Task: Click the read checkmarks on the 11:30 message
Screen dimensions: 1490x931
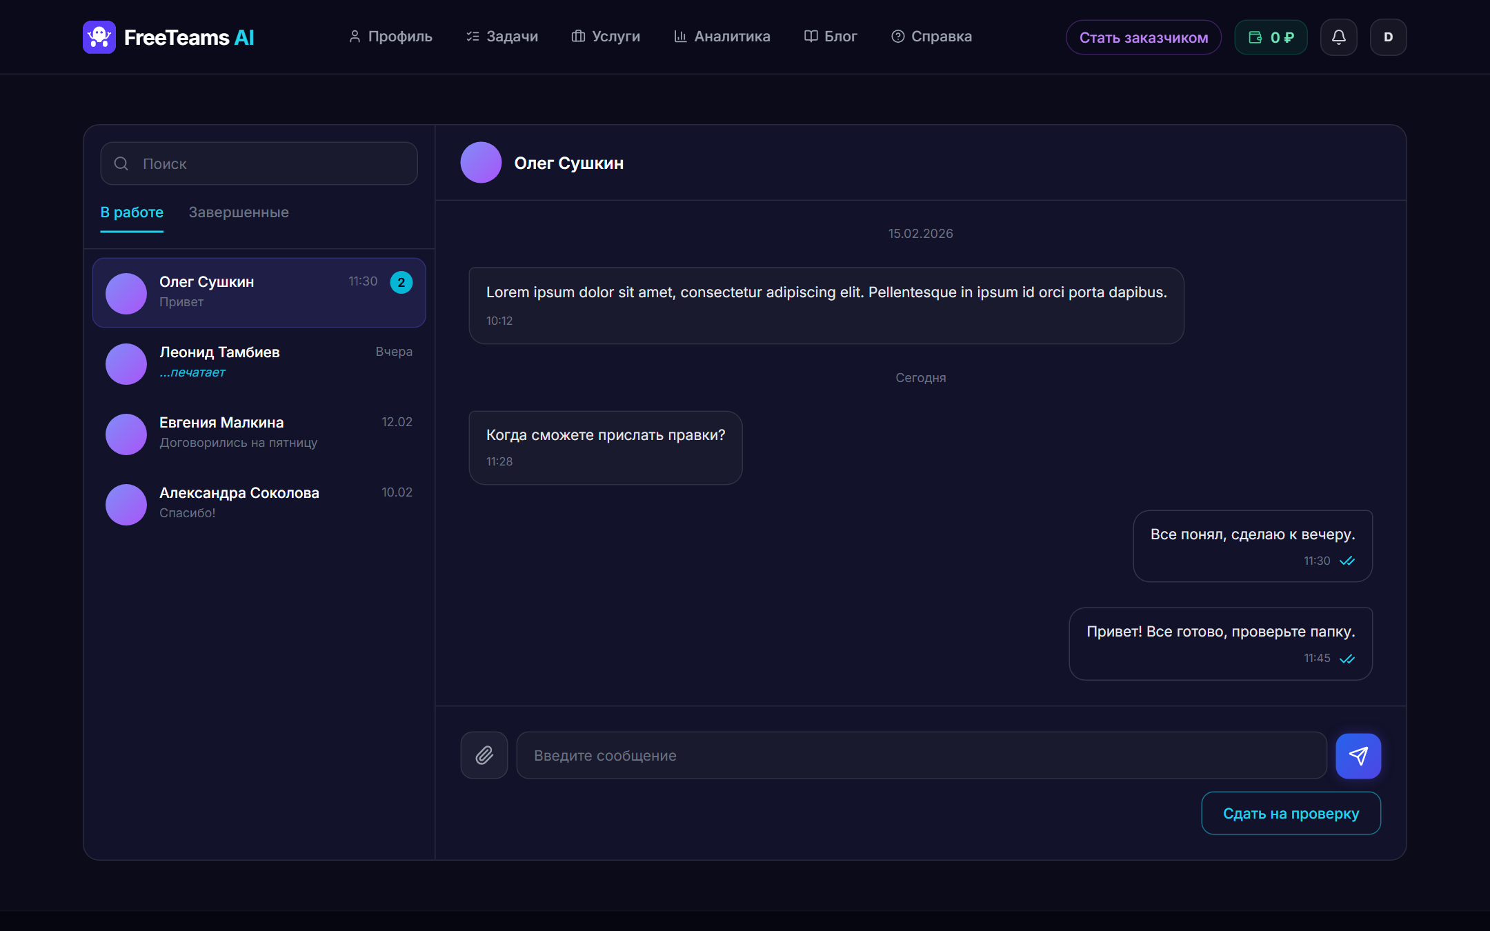Action: tap(1347, 561)
